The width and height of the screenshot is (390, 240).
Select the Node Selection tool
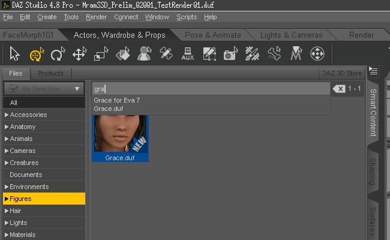coord(14,53)
